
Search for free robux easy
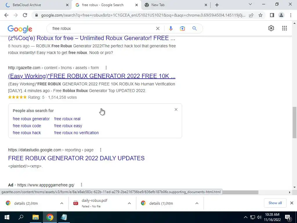tap(68, 126)
